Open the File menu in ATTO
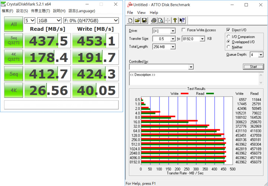268x186 pixels. point(130,13)
